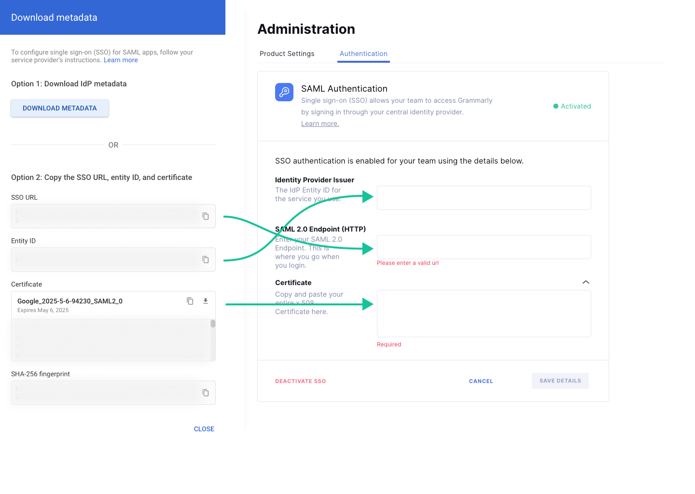Open the Authentication tab
The width and height of the screenshot is (695, 494).
coord(363,54)
